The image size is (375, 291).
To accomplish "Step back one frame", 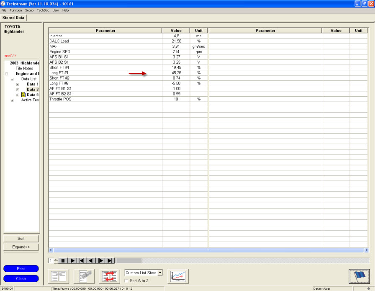I will pyautogui.click(x=91, y=260).
